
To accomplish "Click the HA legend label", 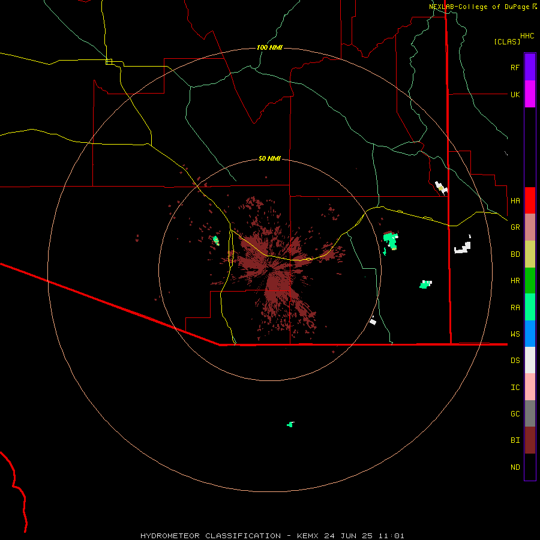I will tap(515, 200).
